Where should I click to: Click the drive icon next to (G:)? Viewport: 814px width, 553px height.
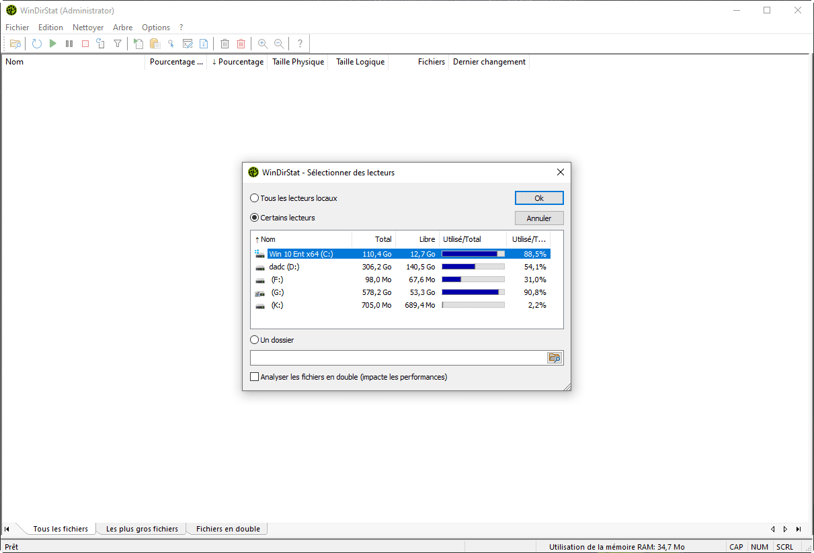pyautogui.click(x=260, y=292)
